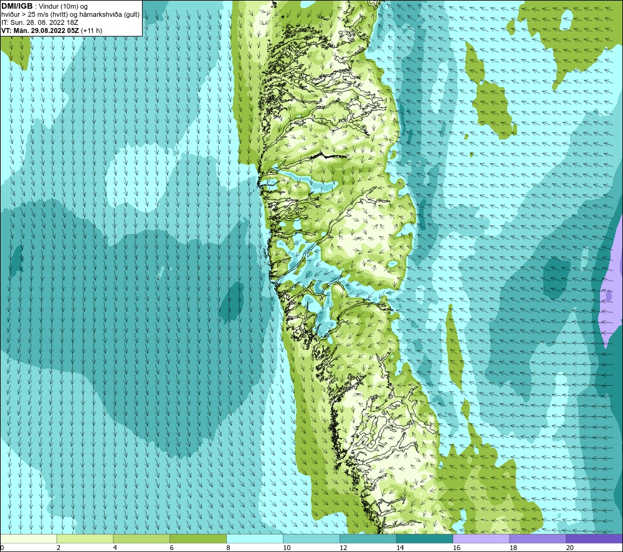Click the 12-14 m/s teal legend swatch
This screenshot has width=623, height=552.
368,538
